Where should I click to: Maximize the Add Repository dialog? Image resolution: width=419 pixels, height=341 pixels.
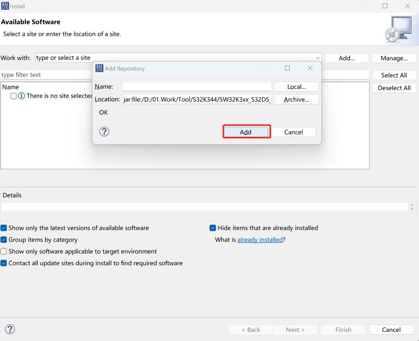click(287, 68)
